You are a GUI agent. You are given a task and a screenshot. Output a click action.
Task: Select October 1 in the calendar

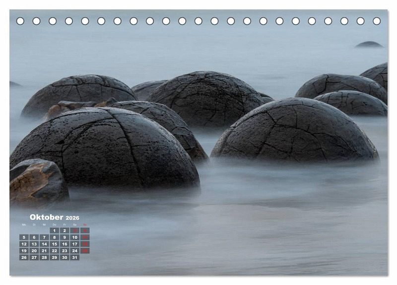(54, 230)
